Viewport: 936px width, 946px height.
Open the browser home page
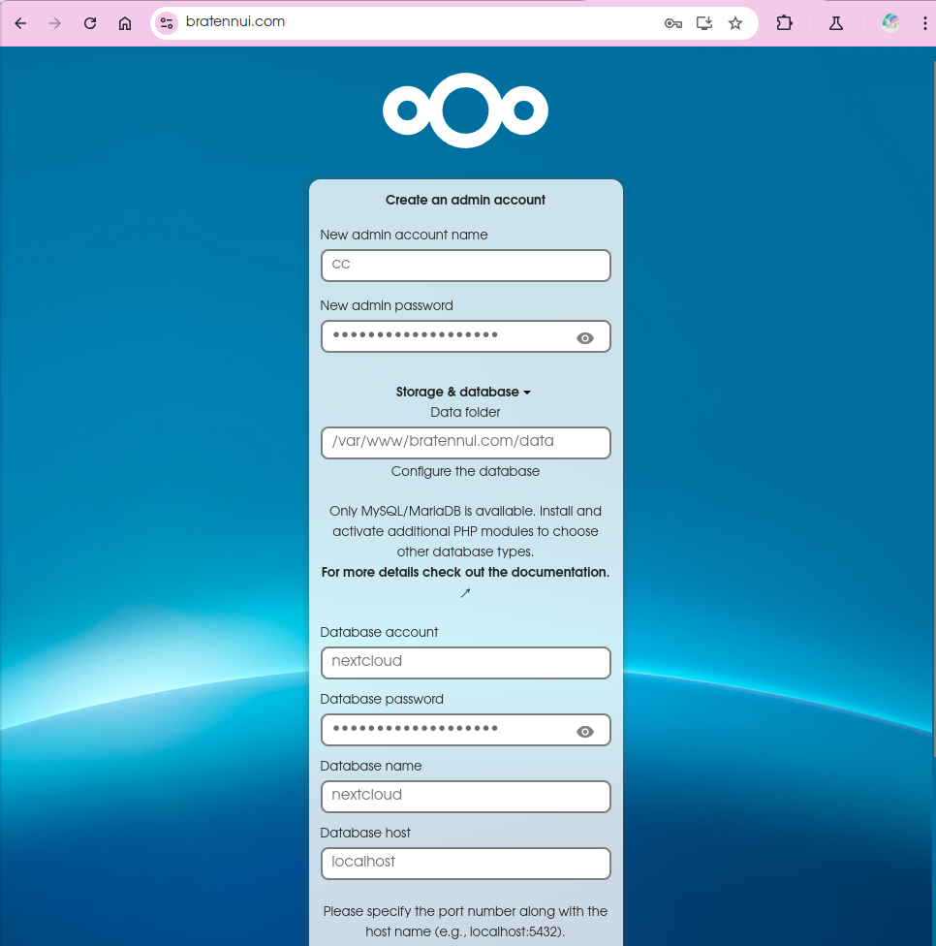125,23
